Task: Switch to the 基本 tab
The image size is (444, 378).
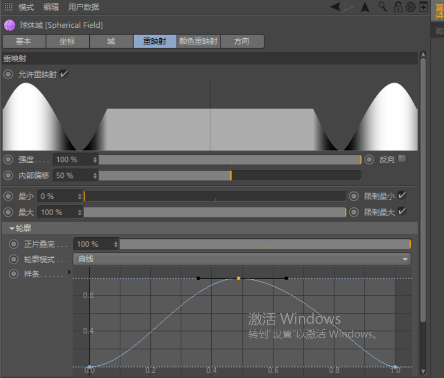Action: 24,42
